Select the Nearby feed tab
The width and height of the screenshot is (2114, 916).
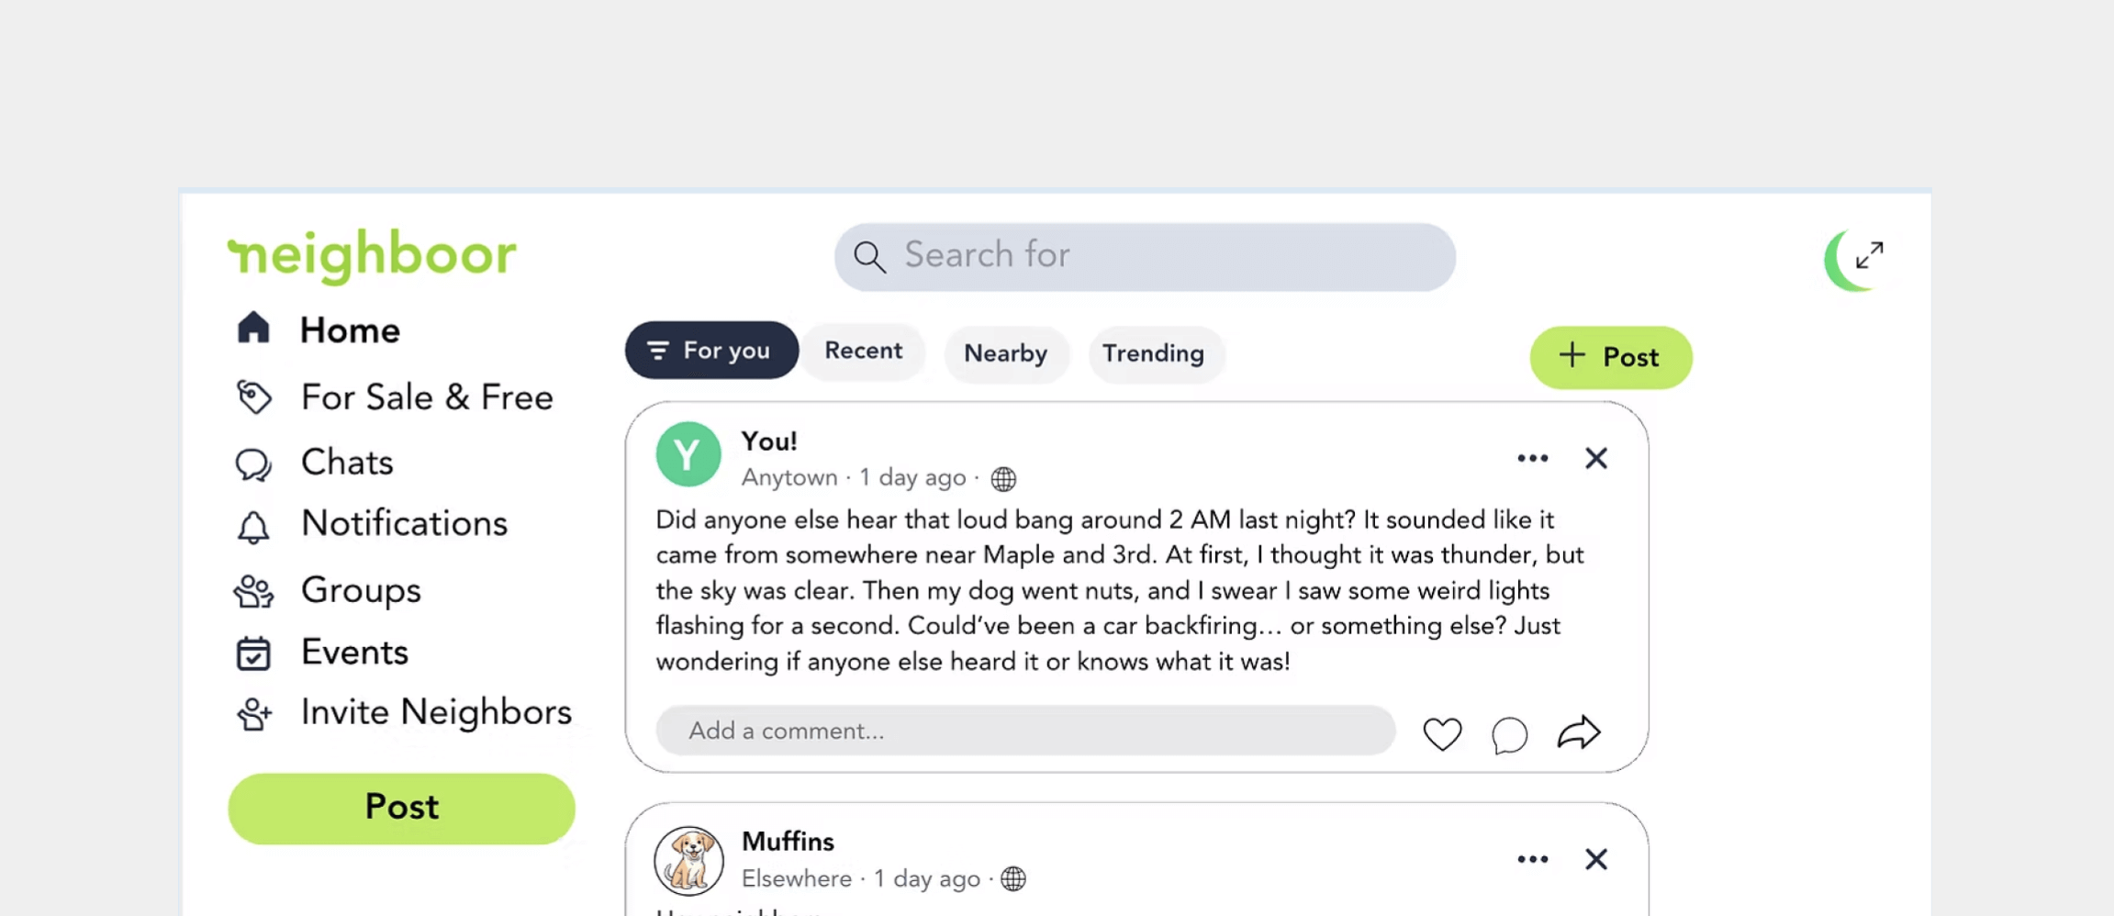click(1005, 354)
